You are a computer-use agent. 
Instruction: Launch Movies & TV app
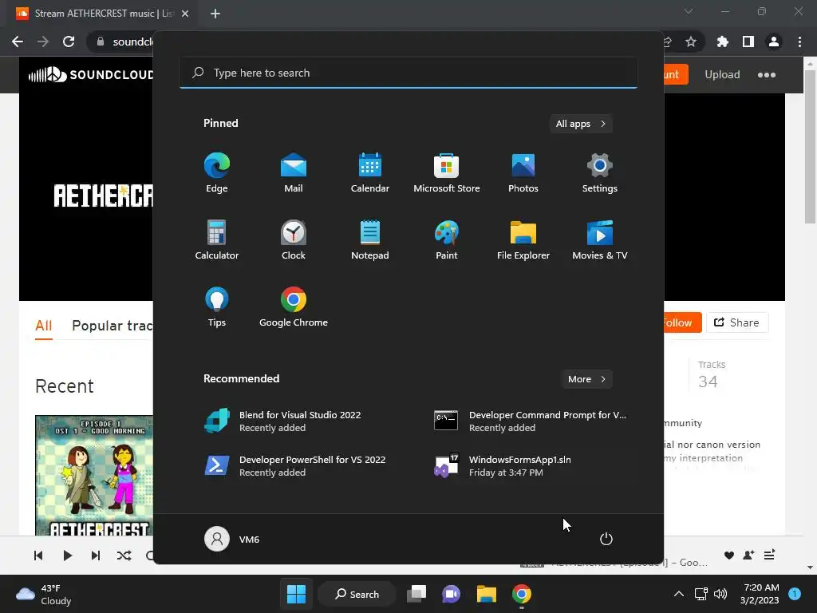click(x=600, y=239)
